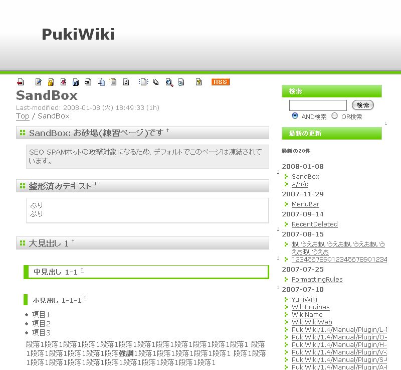
Task: Click the anchor dagger next to 大見出し 1
Action: click(73, 241)
